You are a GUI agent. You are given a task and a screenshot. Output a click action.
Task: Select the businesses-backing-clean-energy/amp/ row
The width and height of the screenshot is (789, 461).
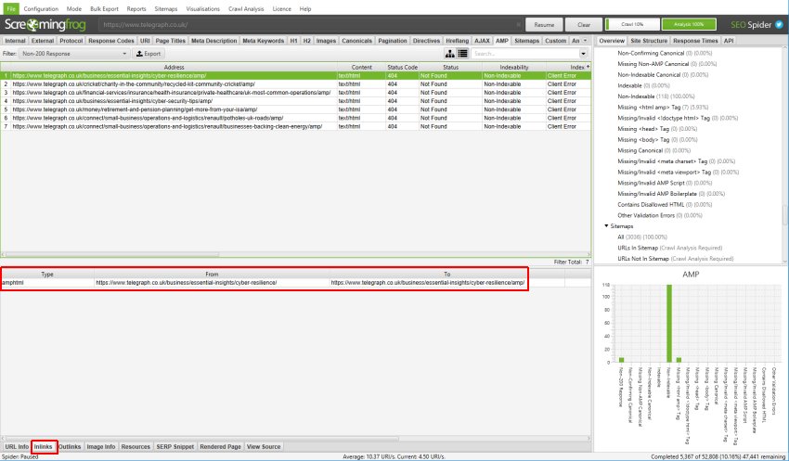click(295, 127)
